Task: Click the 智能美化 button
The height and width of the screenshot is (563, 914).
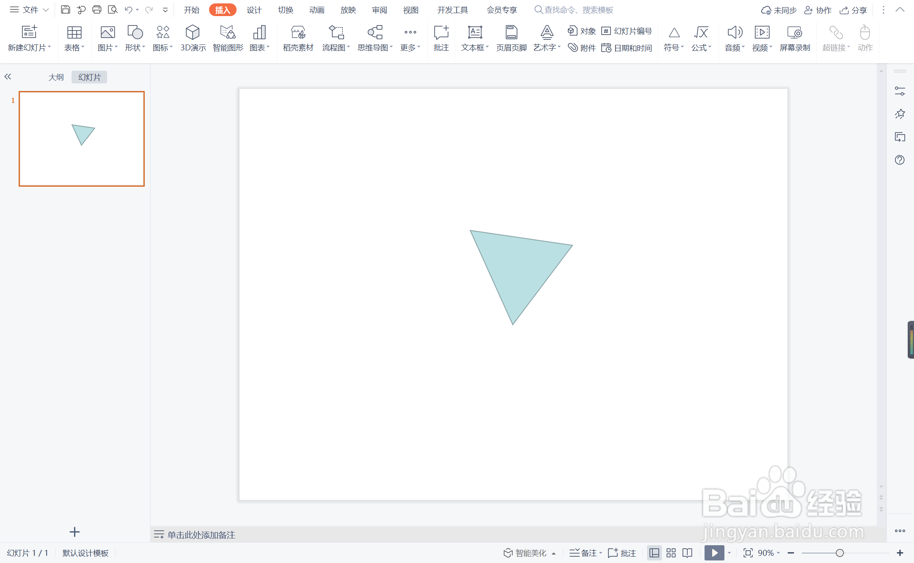Action: pyautogui.click(x=525, y=553)
